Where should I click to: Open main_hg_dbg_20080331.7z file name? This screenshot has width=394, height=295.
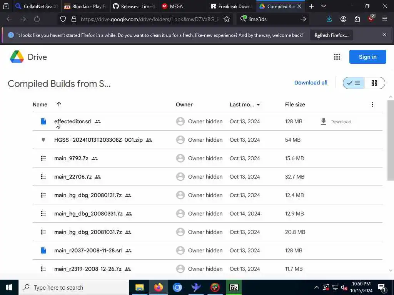click(88, 214)
